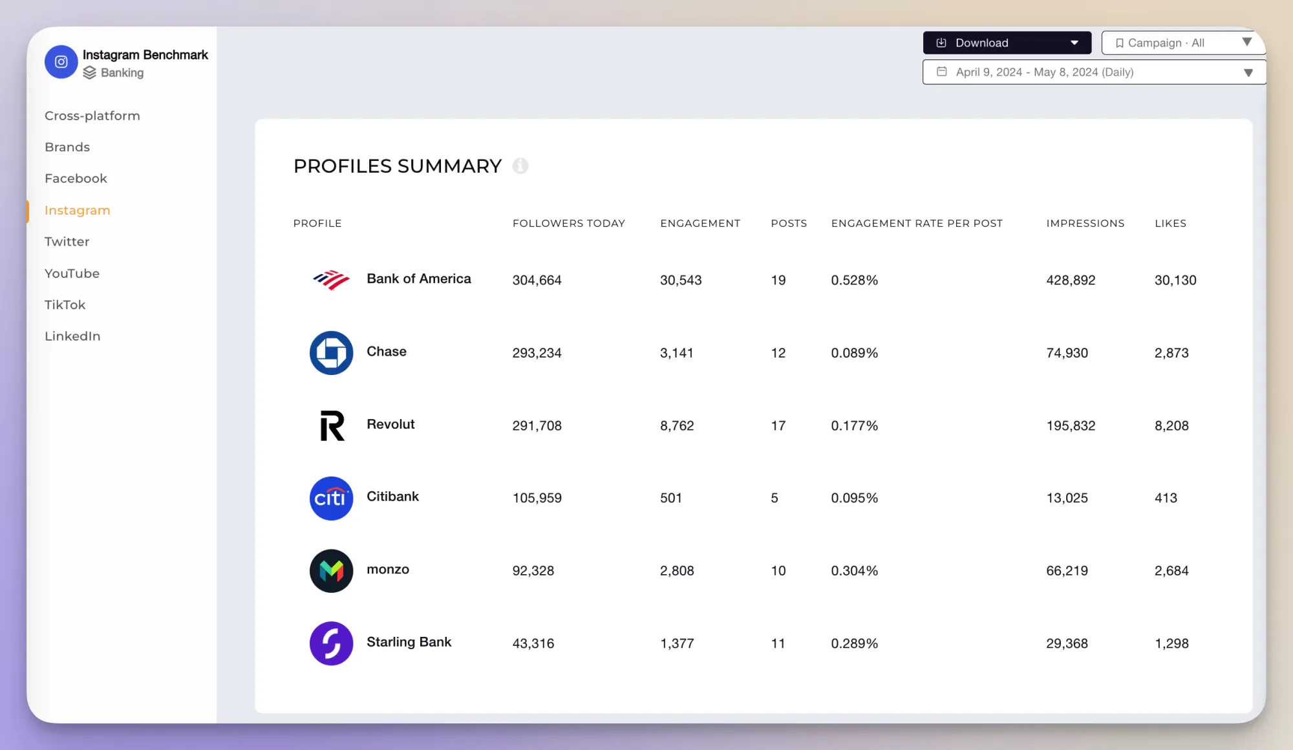Click Bank of America likes 30,130

tap(1175, 280)
